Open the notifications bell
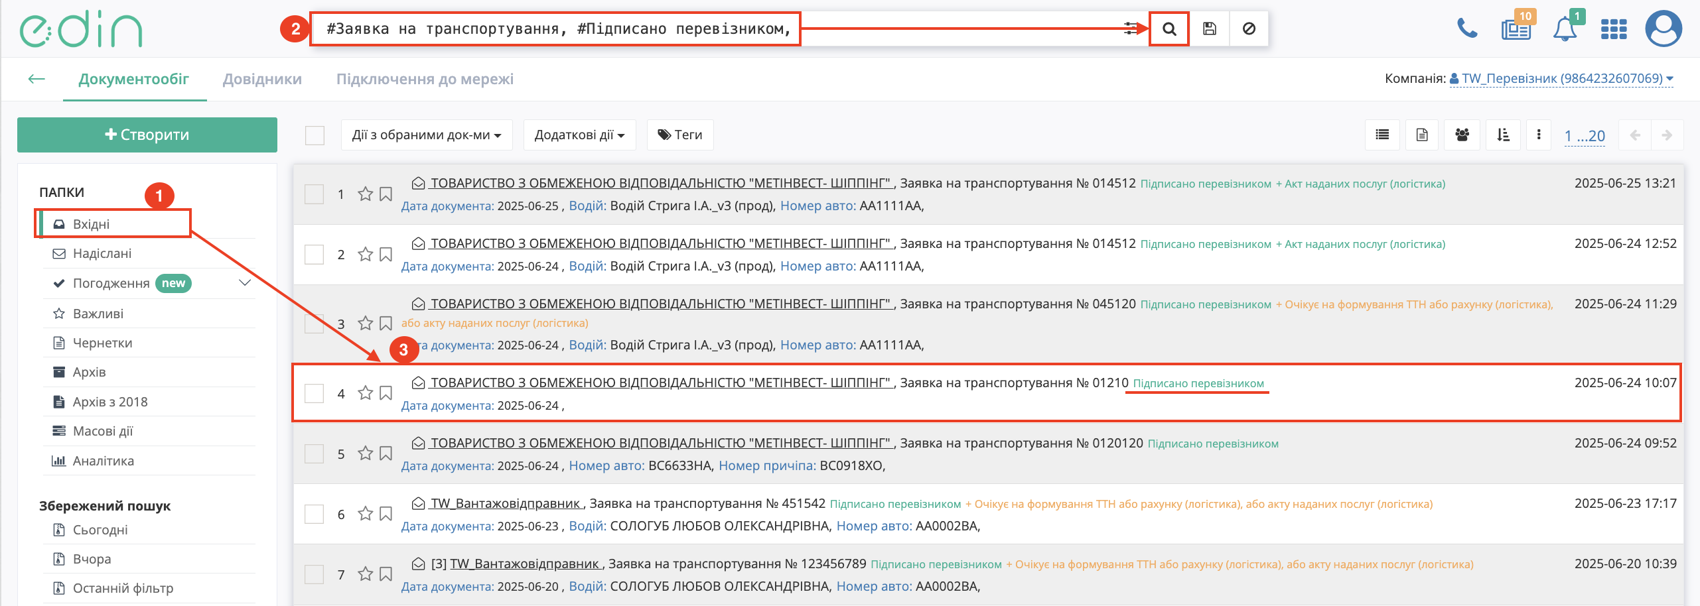 (1565, 30)
